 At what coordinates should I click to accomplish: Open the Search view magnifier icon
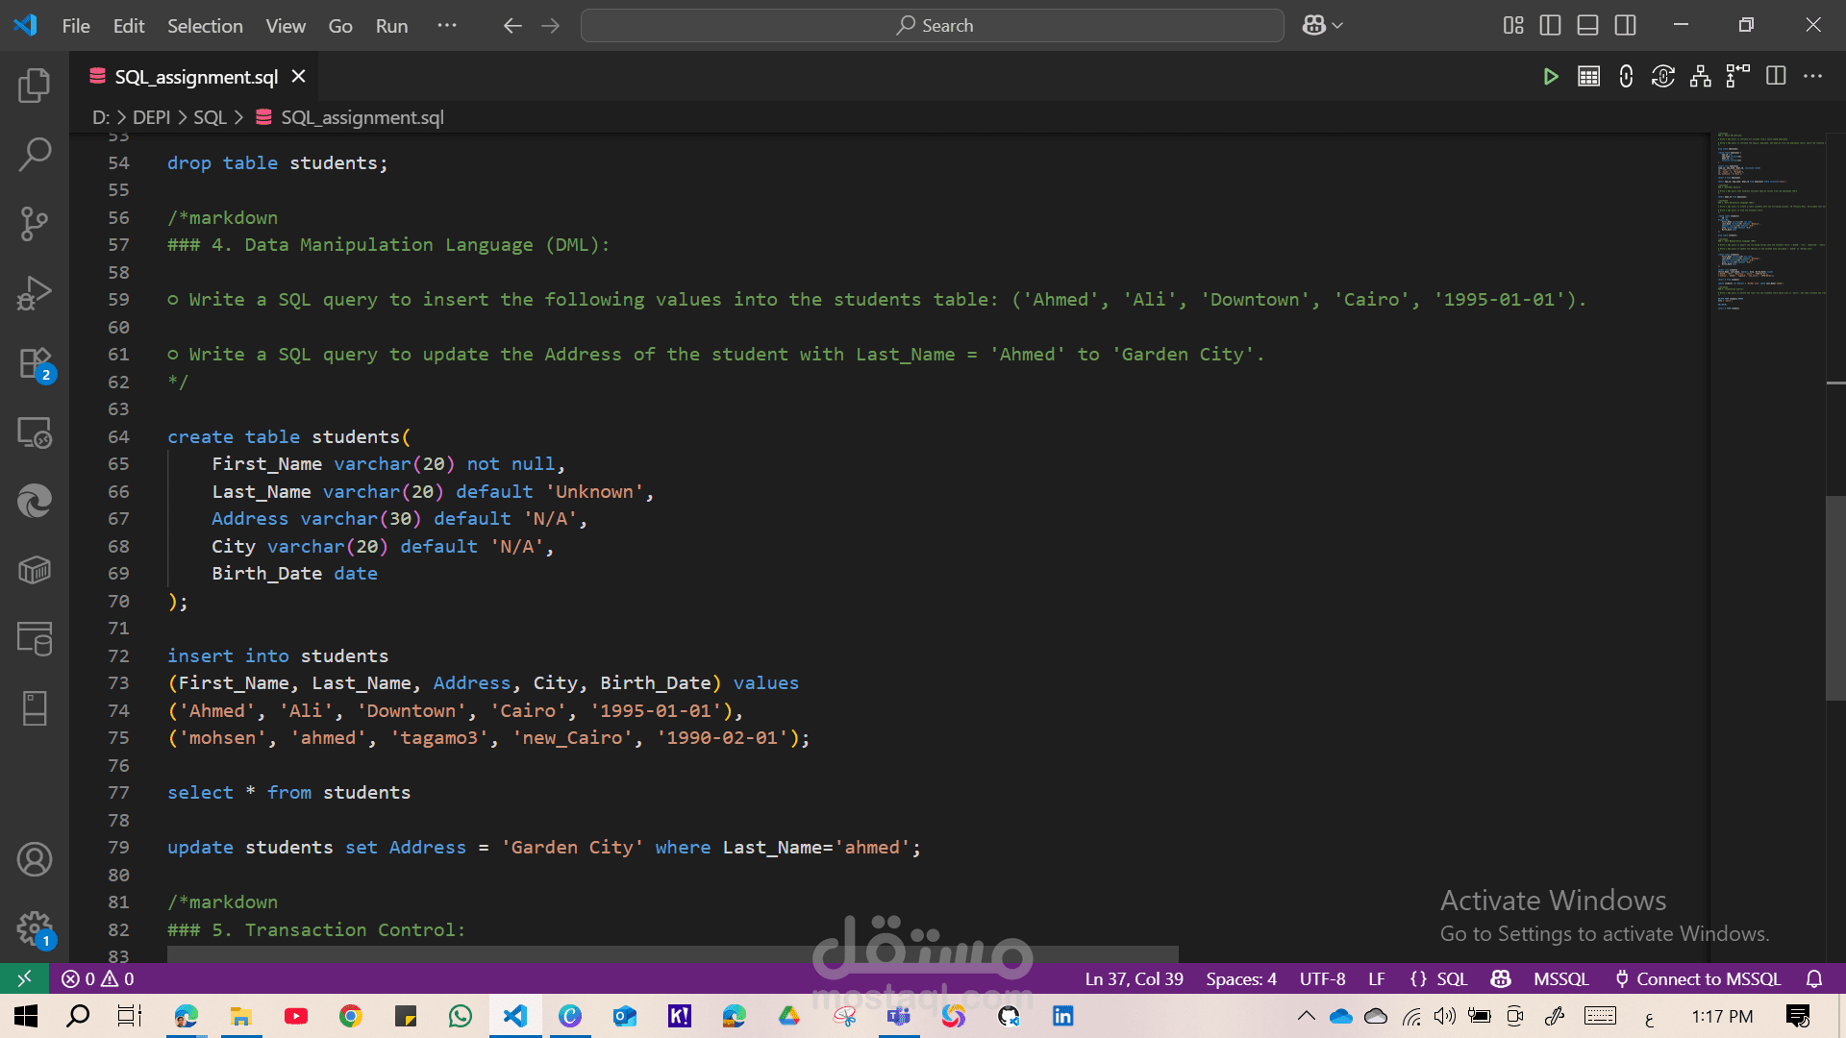tap(35, 154)
